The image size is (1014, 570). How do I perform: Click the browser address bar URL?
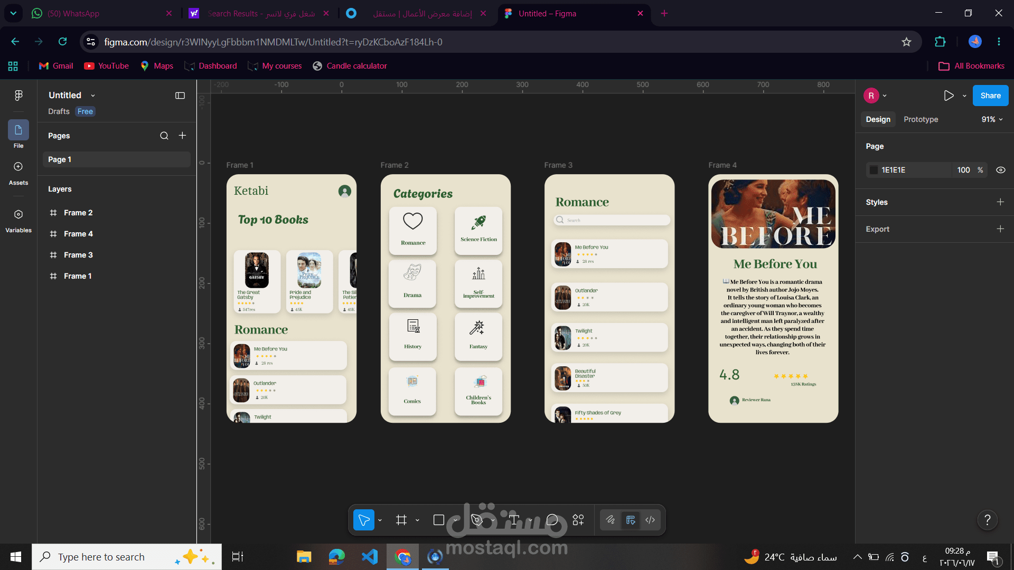click(x=273, y=42)
